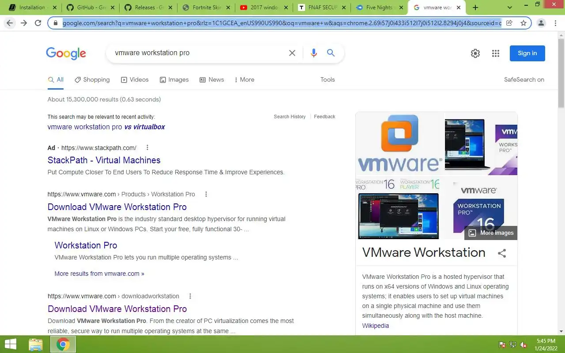The height and width of the screenshot is (353, 565).
Task: Click the network tray icon
Action: [513, 345]
